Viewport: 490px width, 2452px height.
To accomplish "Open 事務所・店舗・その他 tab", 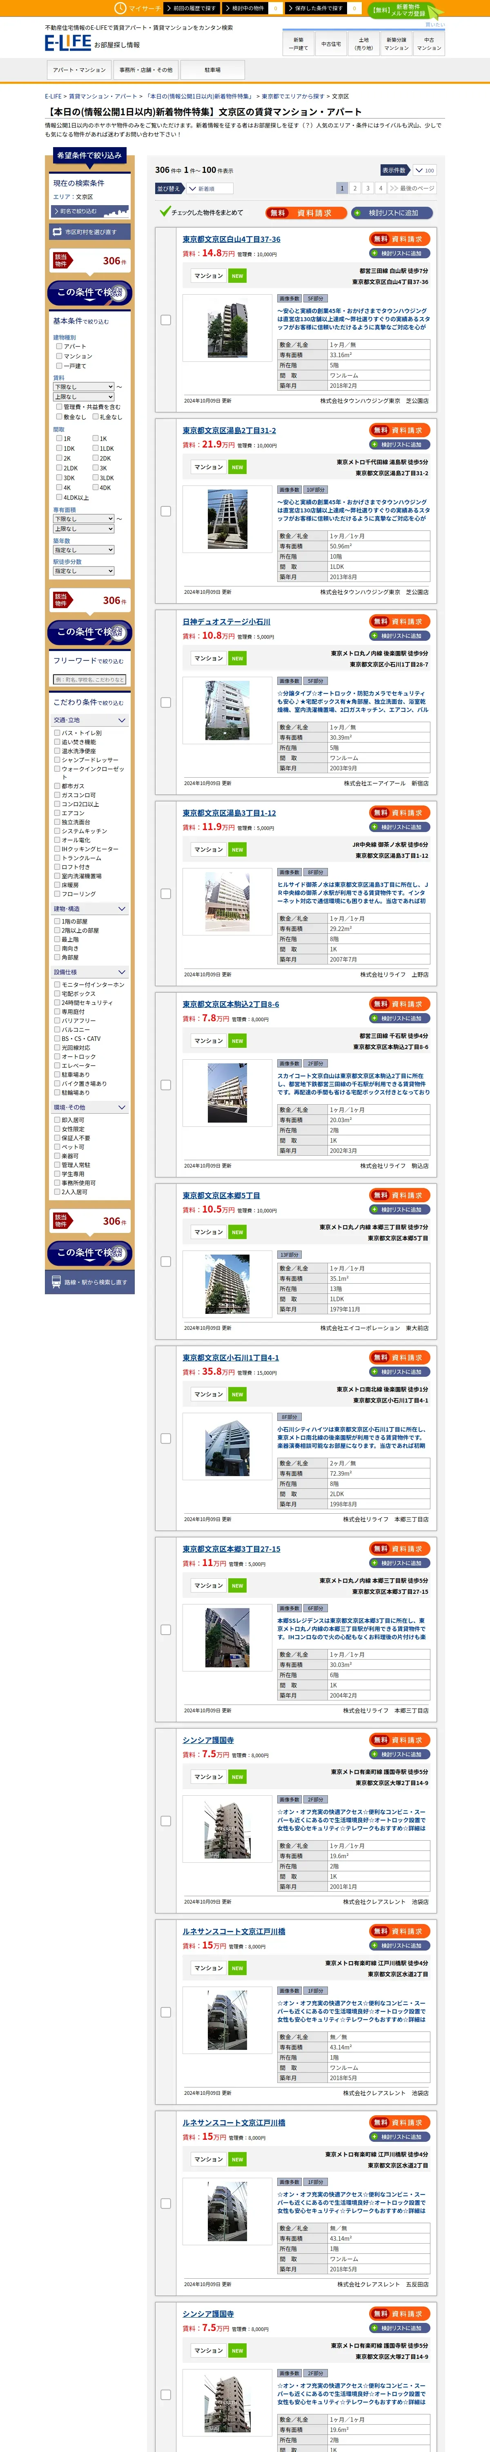I will pyautogui.click(x=146, y=69).
